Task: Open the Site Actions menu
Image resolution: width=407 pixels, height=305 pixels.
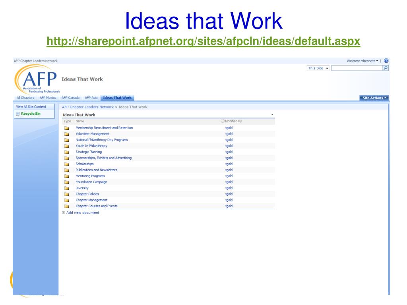Action: [374, 98]
